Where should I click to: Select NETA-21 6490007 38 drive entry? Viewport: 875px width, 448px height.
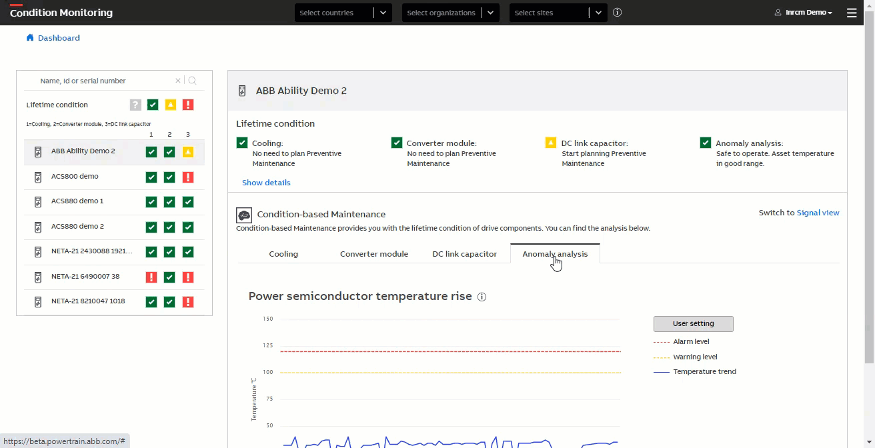pos(114,277)
